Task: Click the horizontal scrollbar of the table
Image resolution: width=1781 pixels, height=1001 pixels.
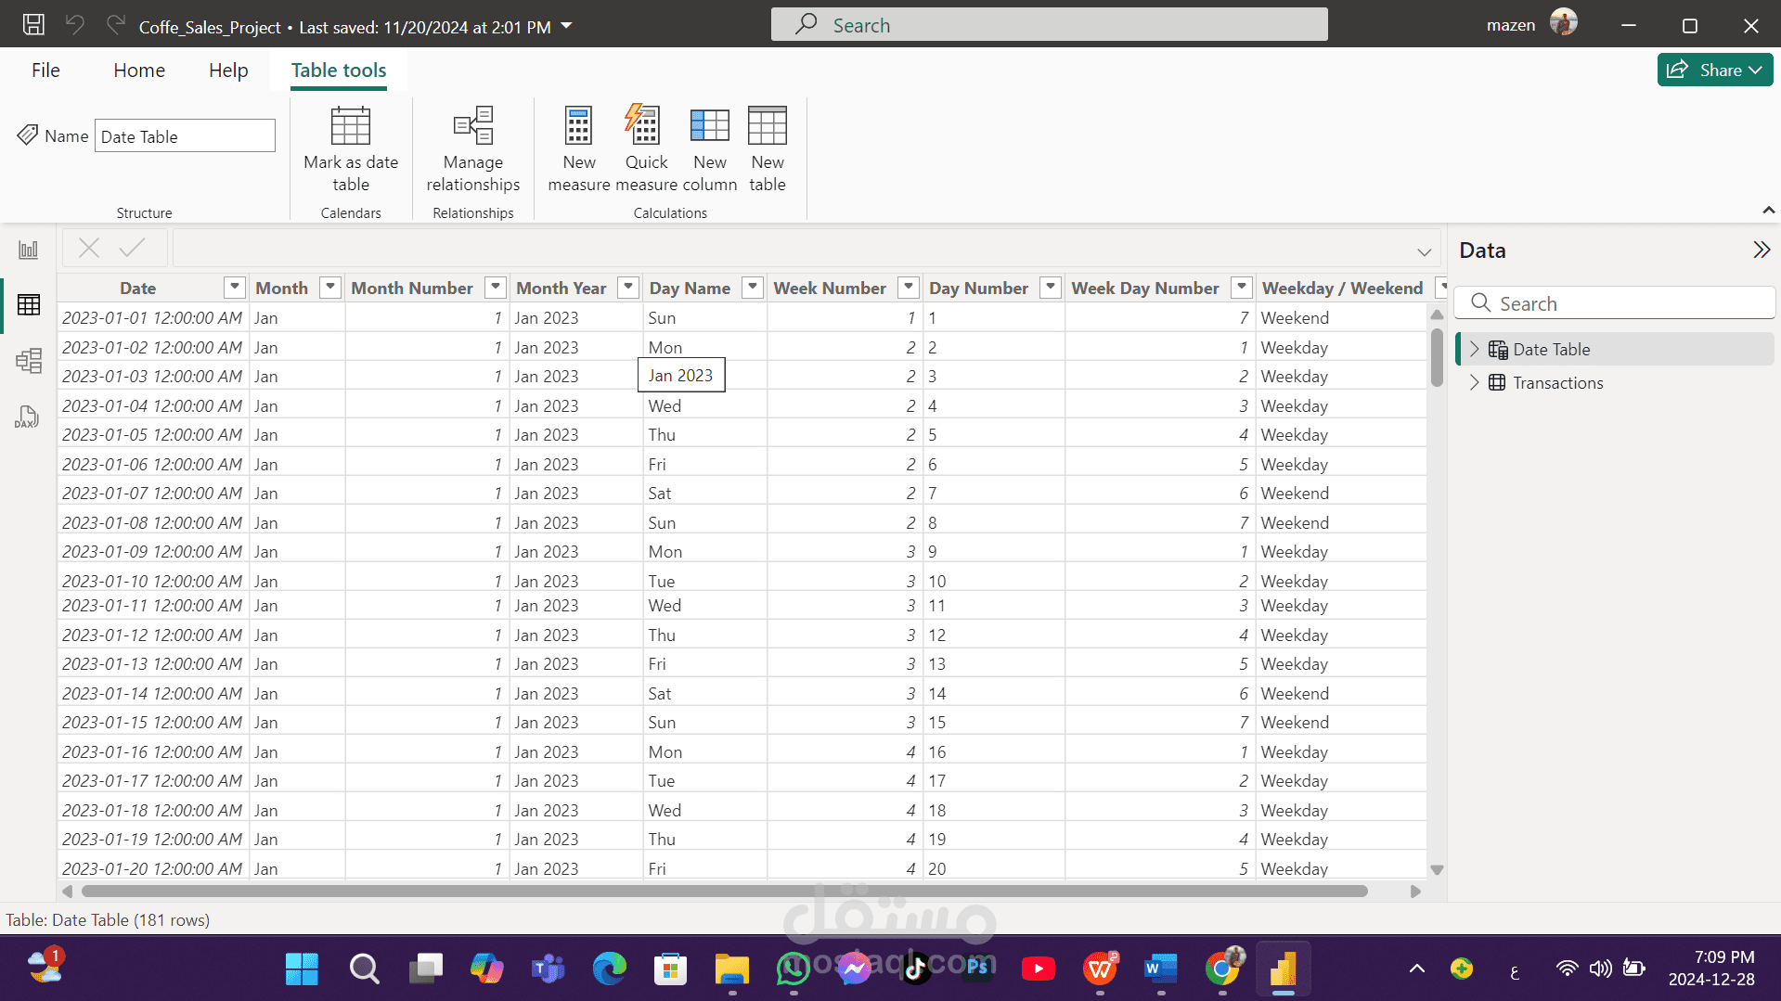Action: pos(724,892)
